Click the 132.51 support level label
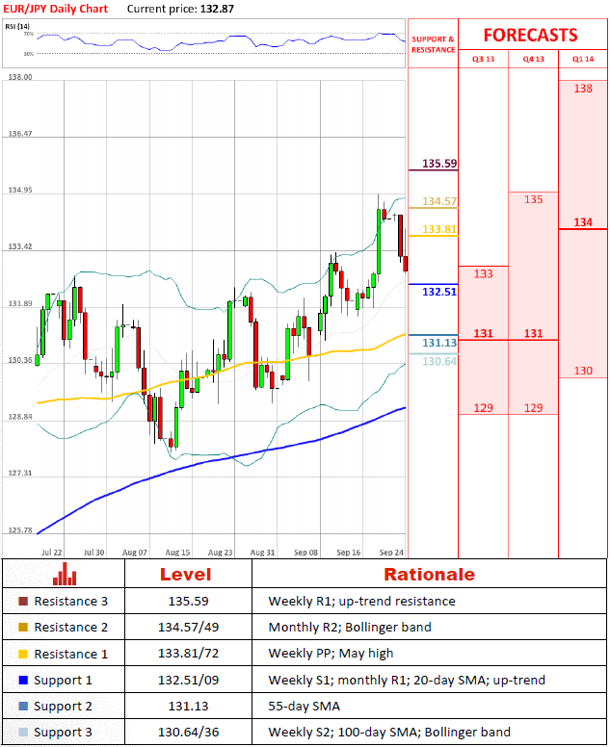 [x=439, y=291]
